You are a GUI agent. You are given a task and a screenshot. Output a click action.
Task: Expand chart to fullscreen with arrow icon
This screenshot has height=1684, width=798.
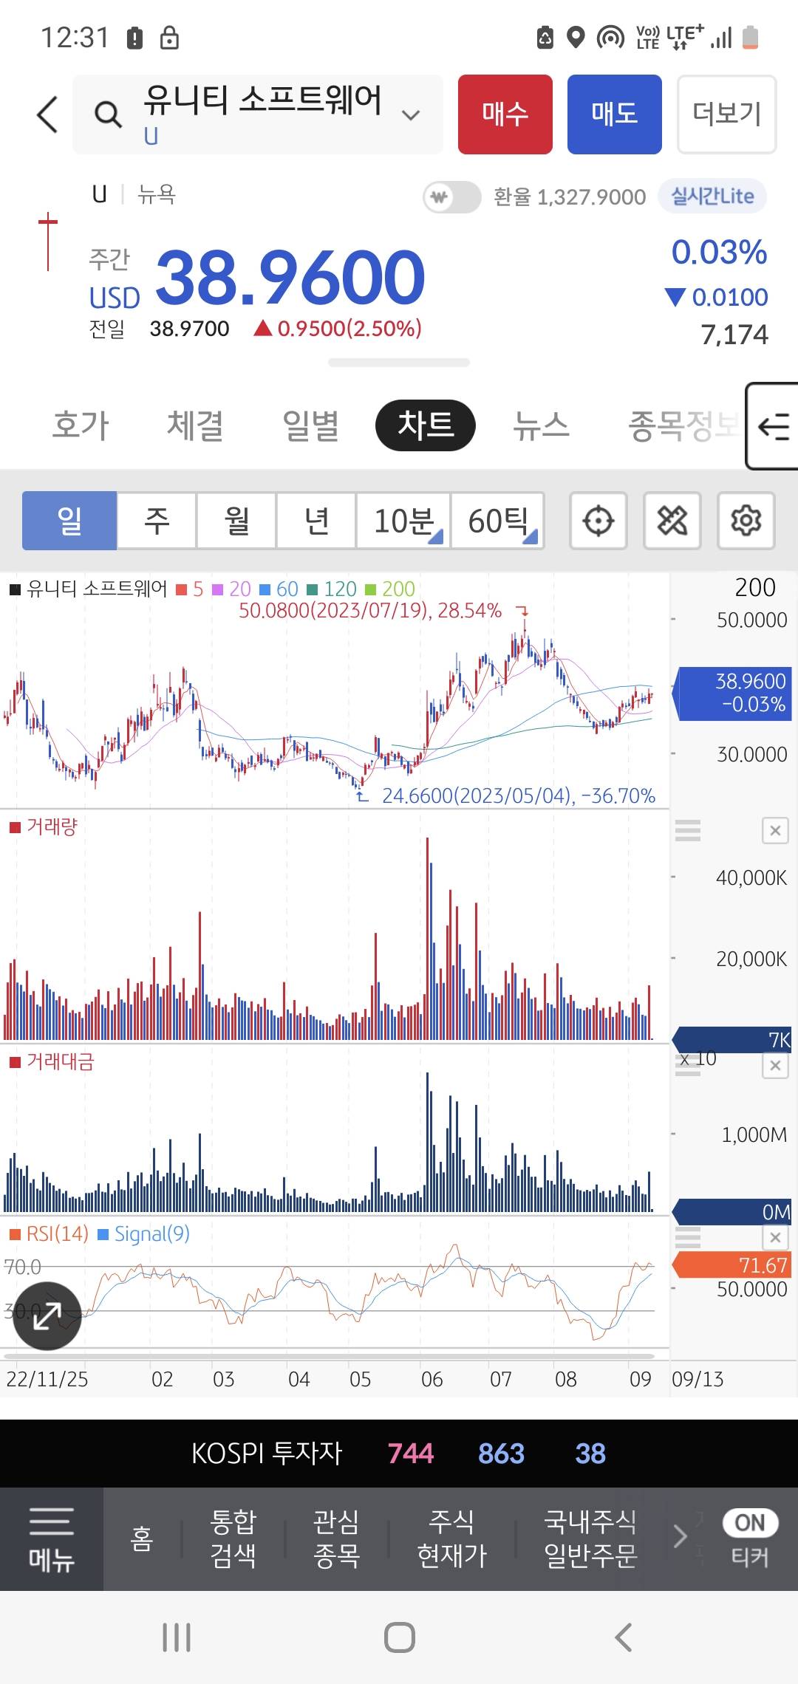47,1315
